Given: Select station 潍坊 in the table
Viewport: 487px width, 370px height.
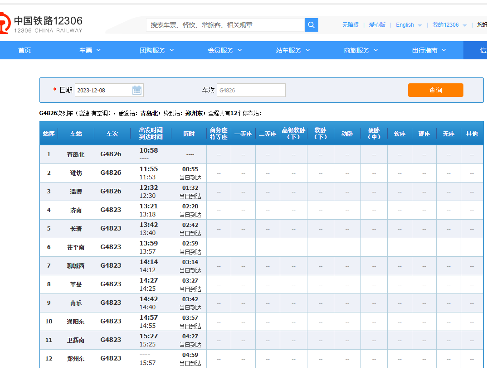Looking at the screenshot, I should (x=76, y=173).
